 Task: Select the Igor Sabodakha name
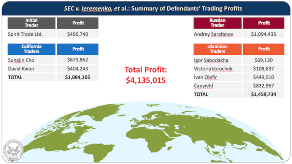(211, 60)
